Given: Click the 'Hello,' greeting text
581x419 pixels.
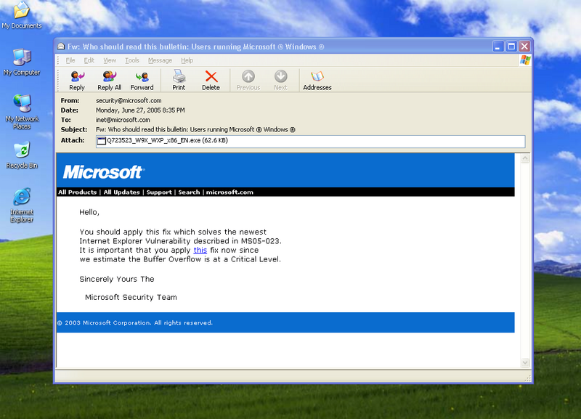Looking at the screenshot, I should [x=89, y=213].
